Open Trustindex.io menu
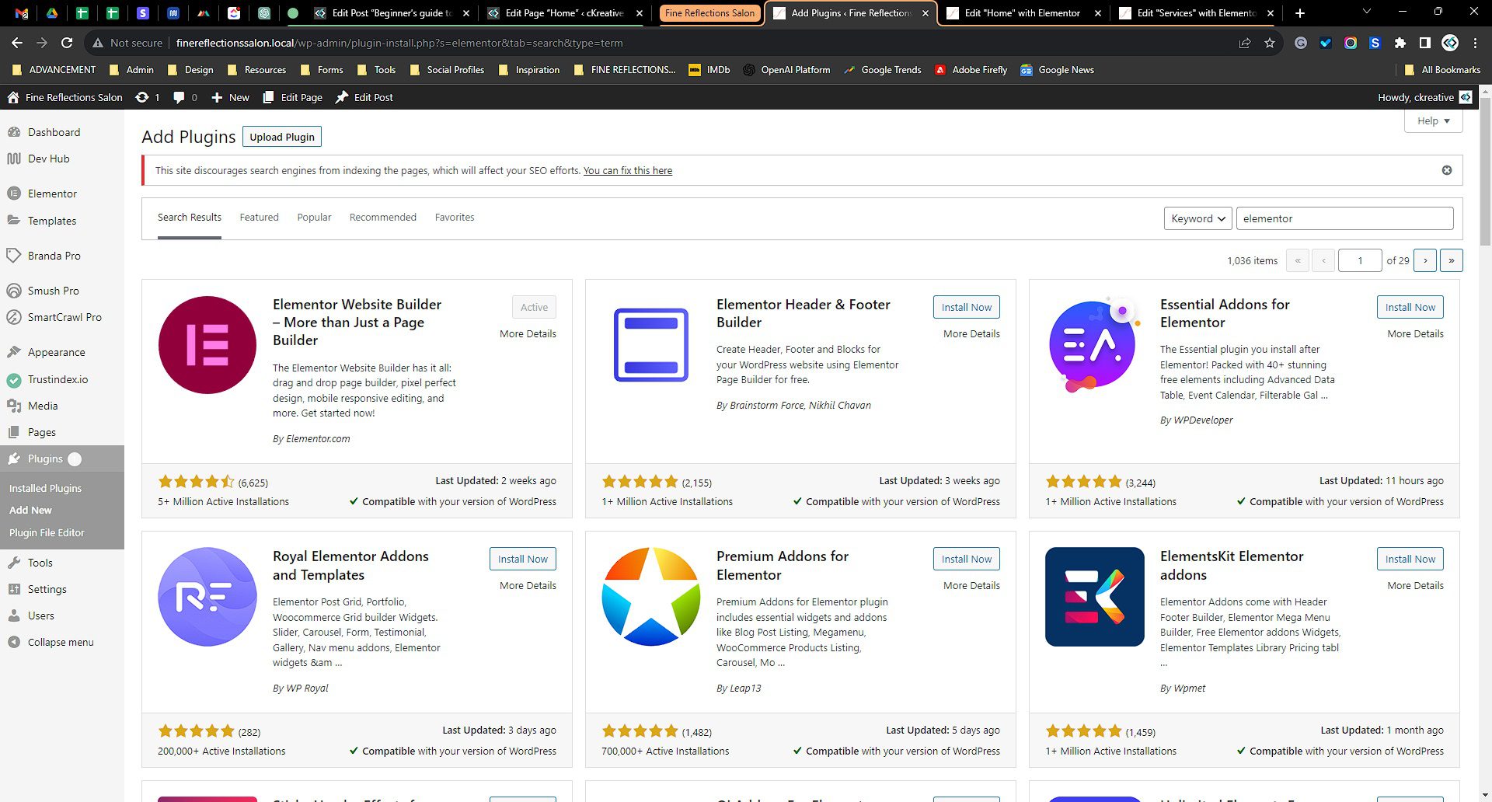 pos(58,379)
